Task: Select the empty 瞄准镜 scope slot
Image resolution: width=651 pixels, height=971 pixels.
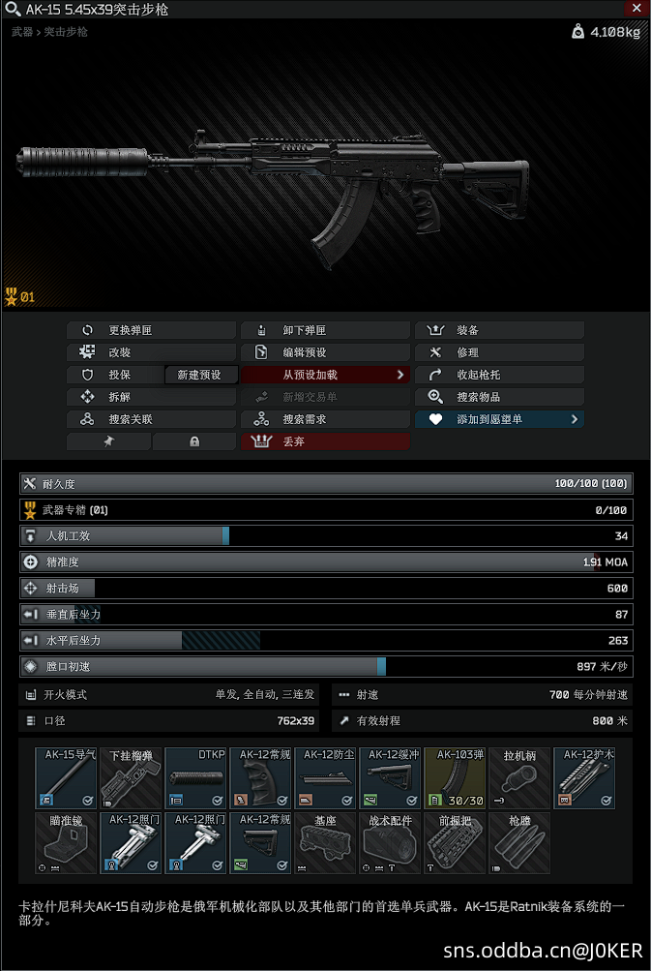Action: (x=66, y=843)
